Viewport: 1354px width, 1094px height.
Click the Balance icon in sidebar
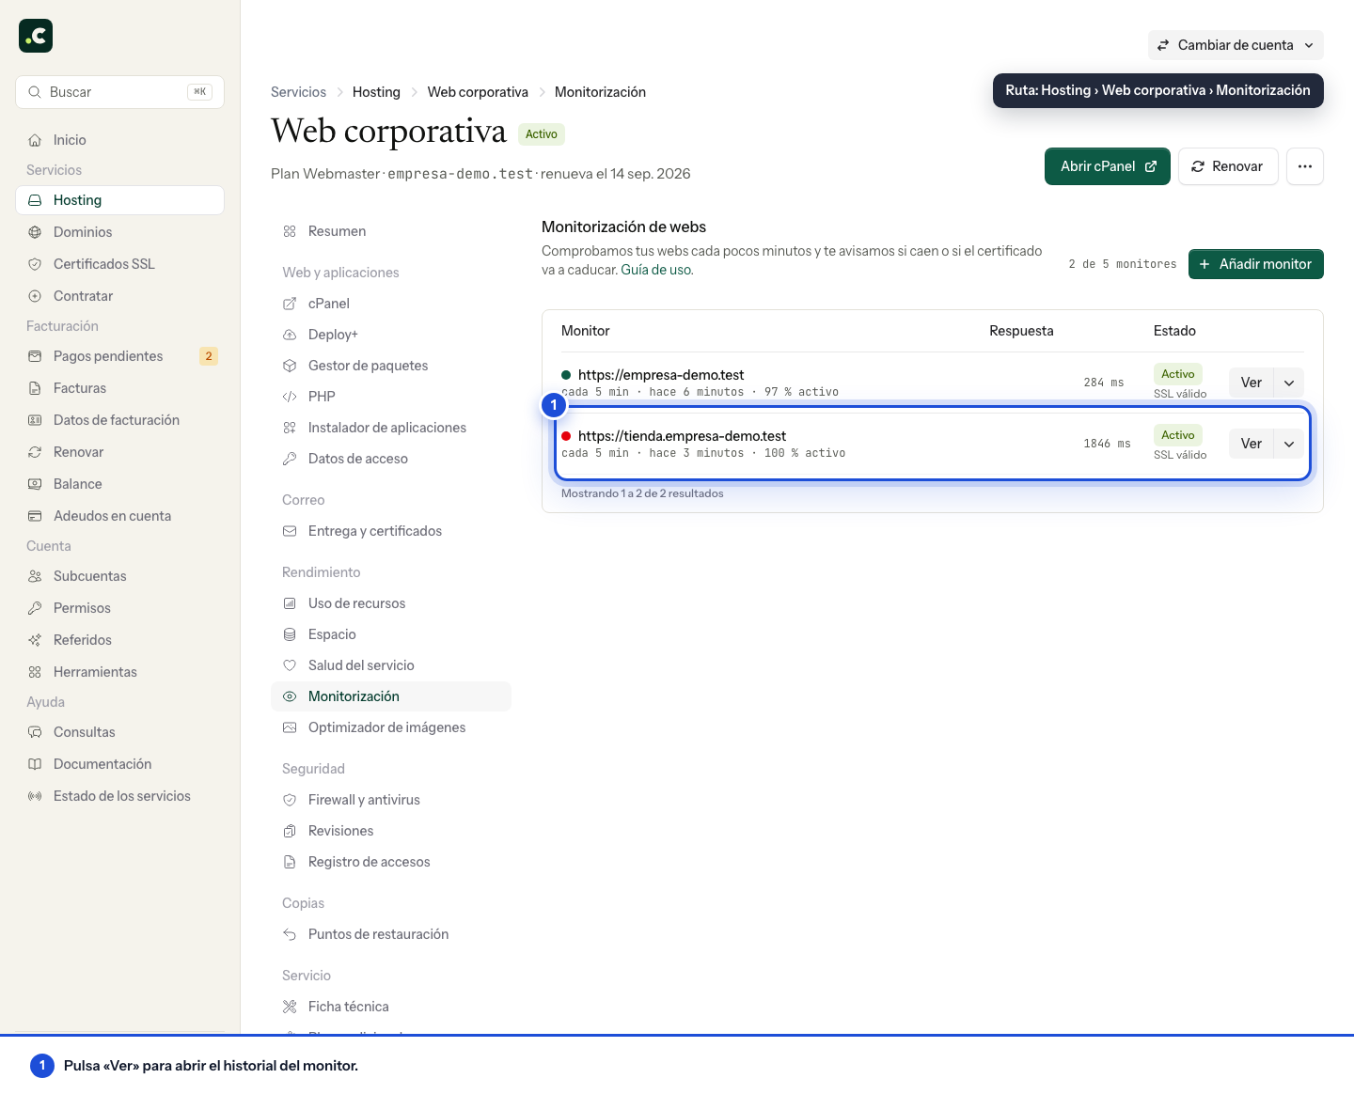click(35, 484)
